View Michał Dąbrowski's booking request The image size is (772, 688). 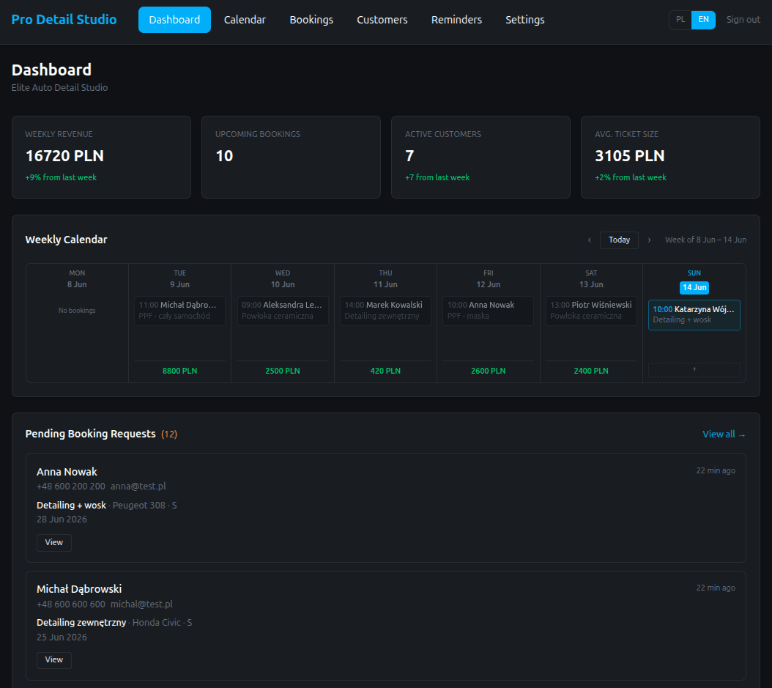coord(54,660)
